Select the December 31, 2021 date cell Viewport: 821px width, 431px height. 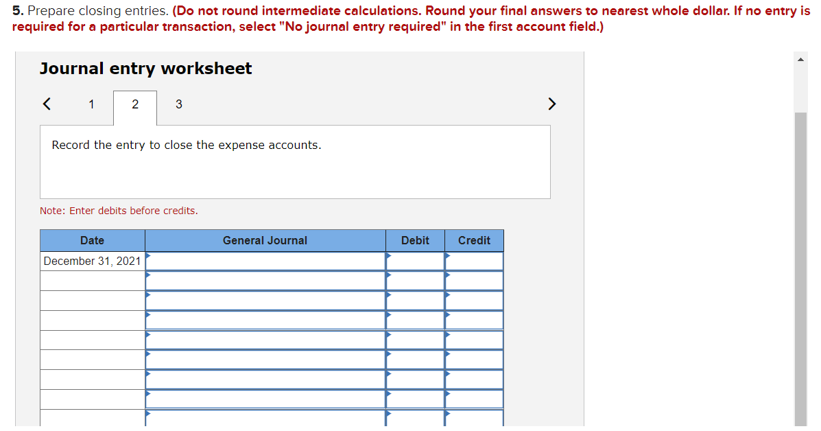pyautogui.click(x=92, y=261)
